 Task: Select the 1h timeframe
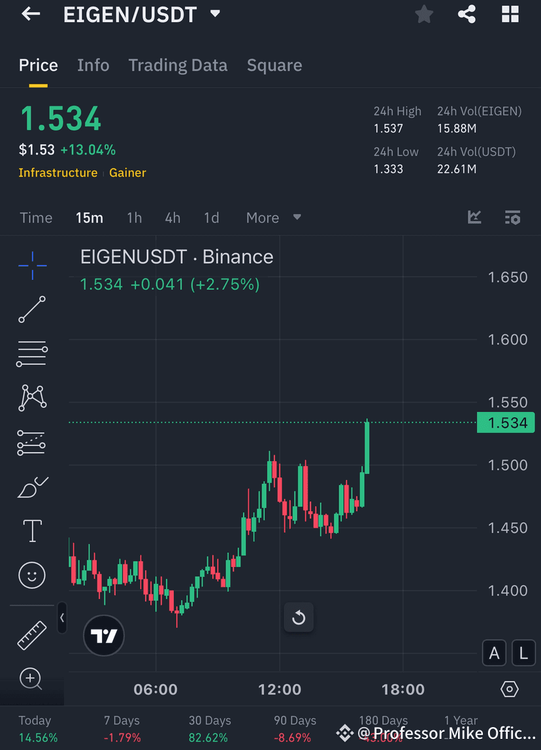(x=134, y=217)
